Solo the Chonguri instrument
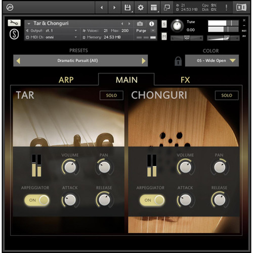The height and width of the screenshot is (253, 253). coord(227,96)
